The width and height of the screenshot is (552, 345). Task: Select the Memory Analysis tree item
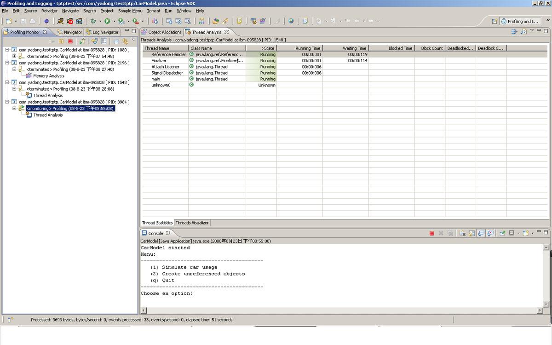pyautogui.click(x=48, y=76)
